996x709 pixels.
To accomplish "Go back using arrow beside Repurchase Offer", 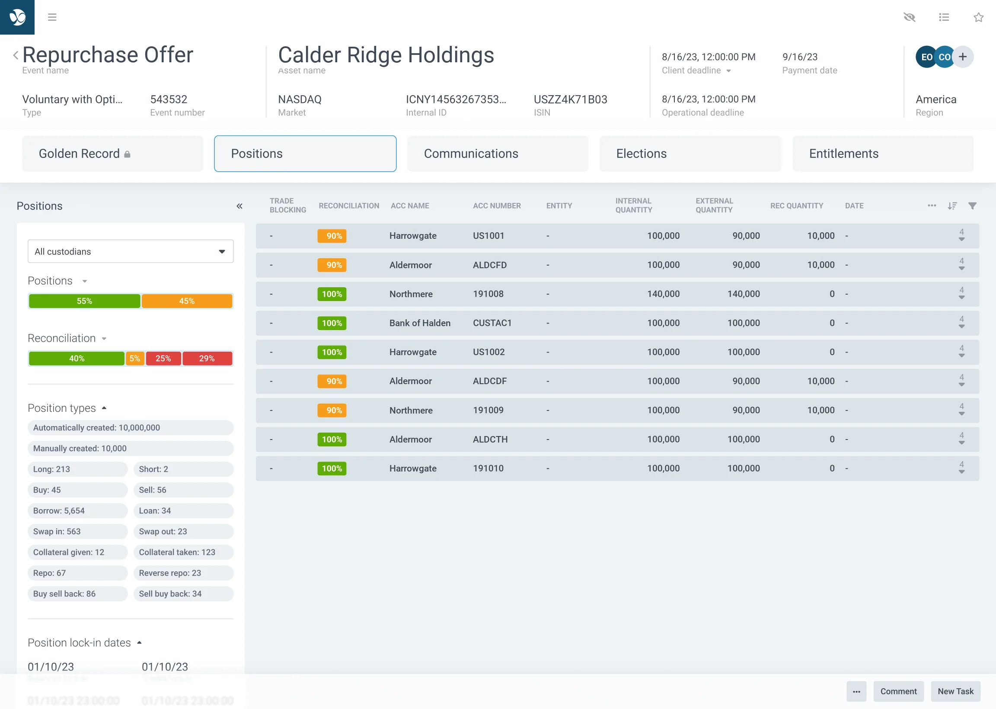I will [x=16, y=55].
